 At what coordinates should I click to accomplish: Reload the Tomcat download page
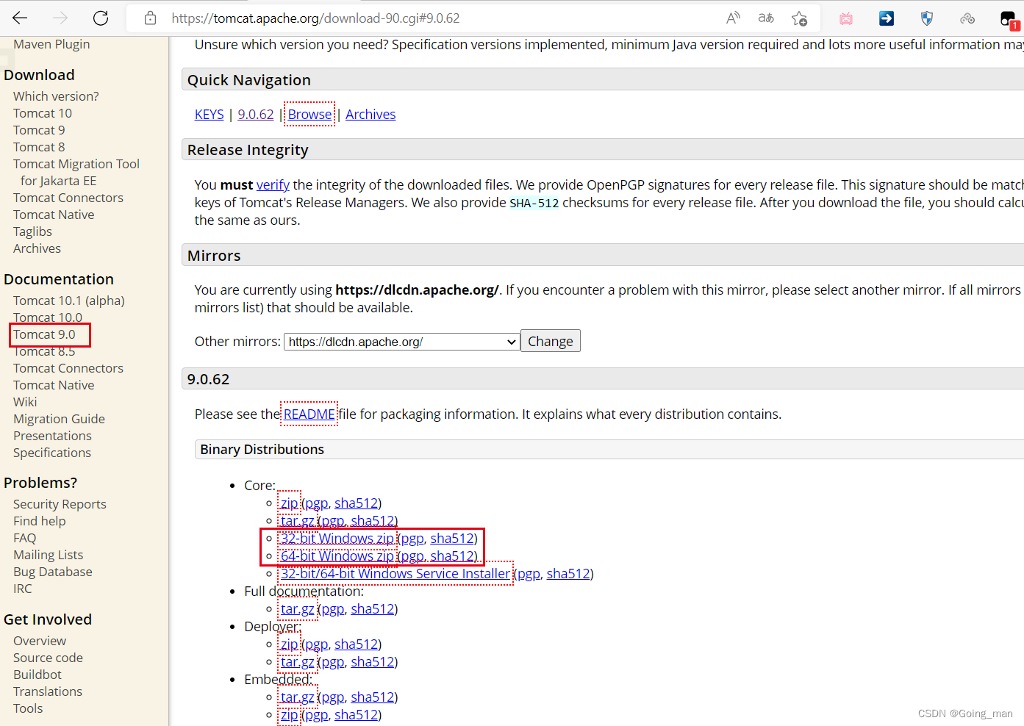tap(101, 18)
